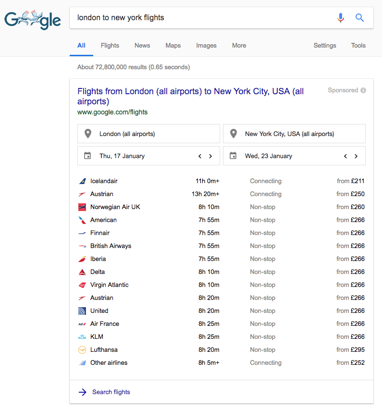Image resolution: width=382 pixels, height=410 pixels.
Task: Click the About 72,800,000 results text
Action: coord(134,67)
